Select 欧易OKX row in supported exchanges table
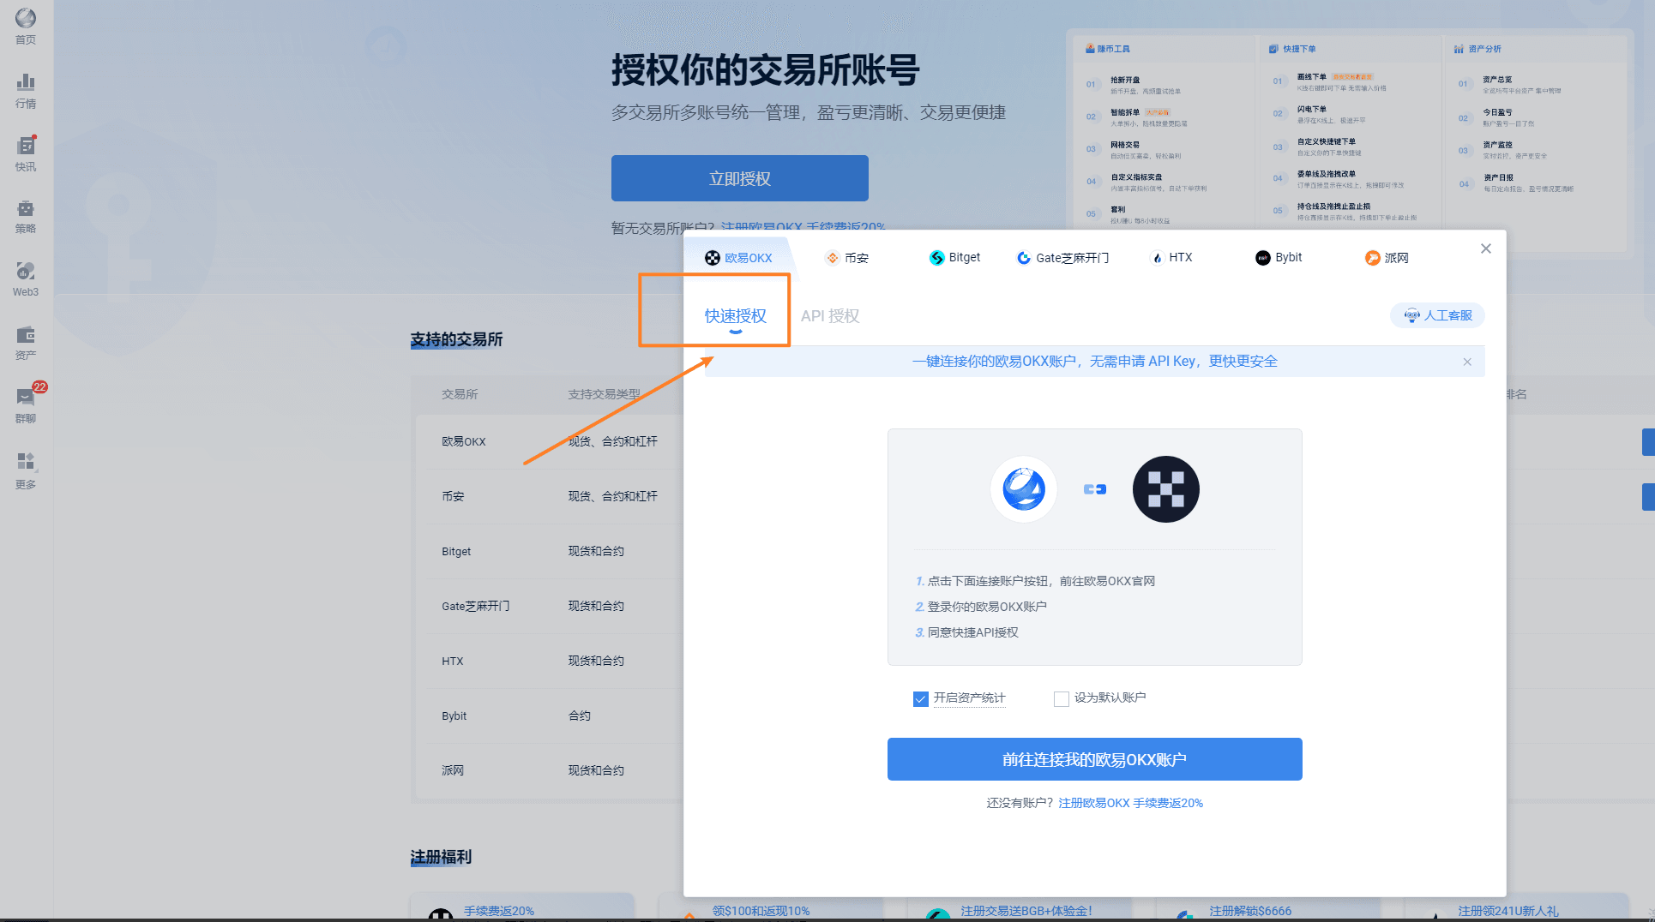The height and width of the screenshot is (922, 1655). (549, 441)
